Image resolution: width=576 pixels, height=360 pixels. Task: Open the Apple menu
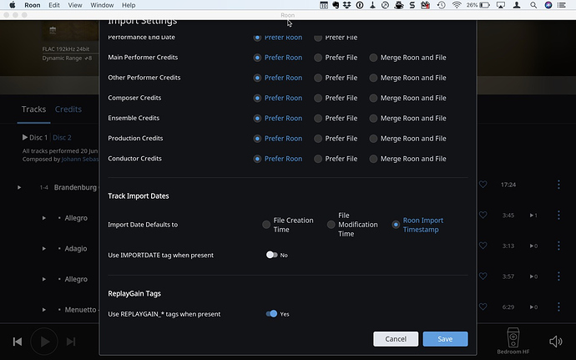tap(13, 5)
